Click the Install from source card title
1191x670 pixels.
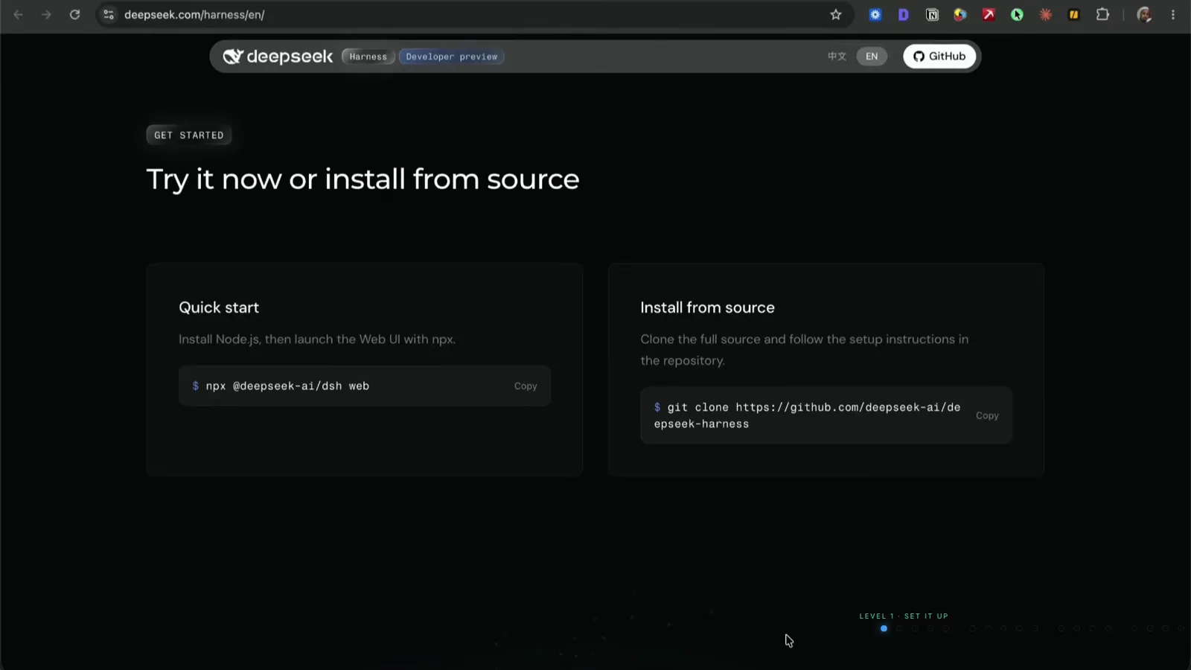[707, 307]
